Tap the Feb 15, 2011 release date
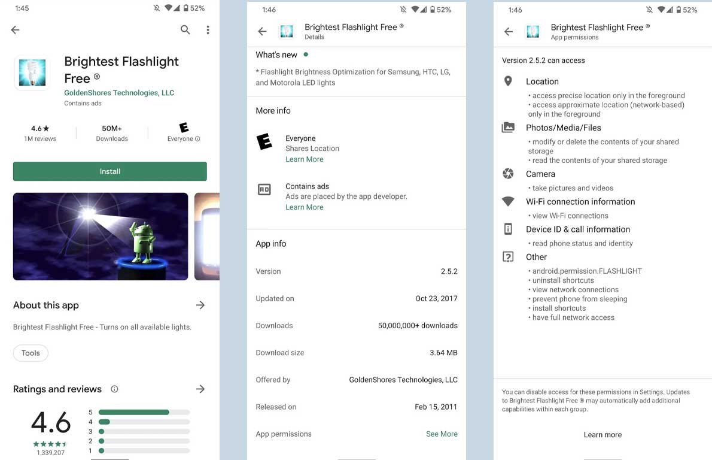712x460 pixels. tap(436, 407)
